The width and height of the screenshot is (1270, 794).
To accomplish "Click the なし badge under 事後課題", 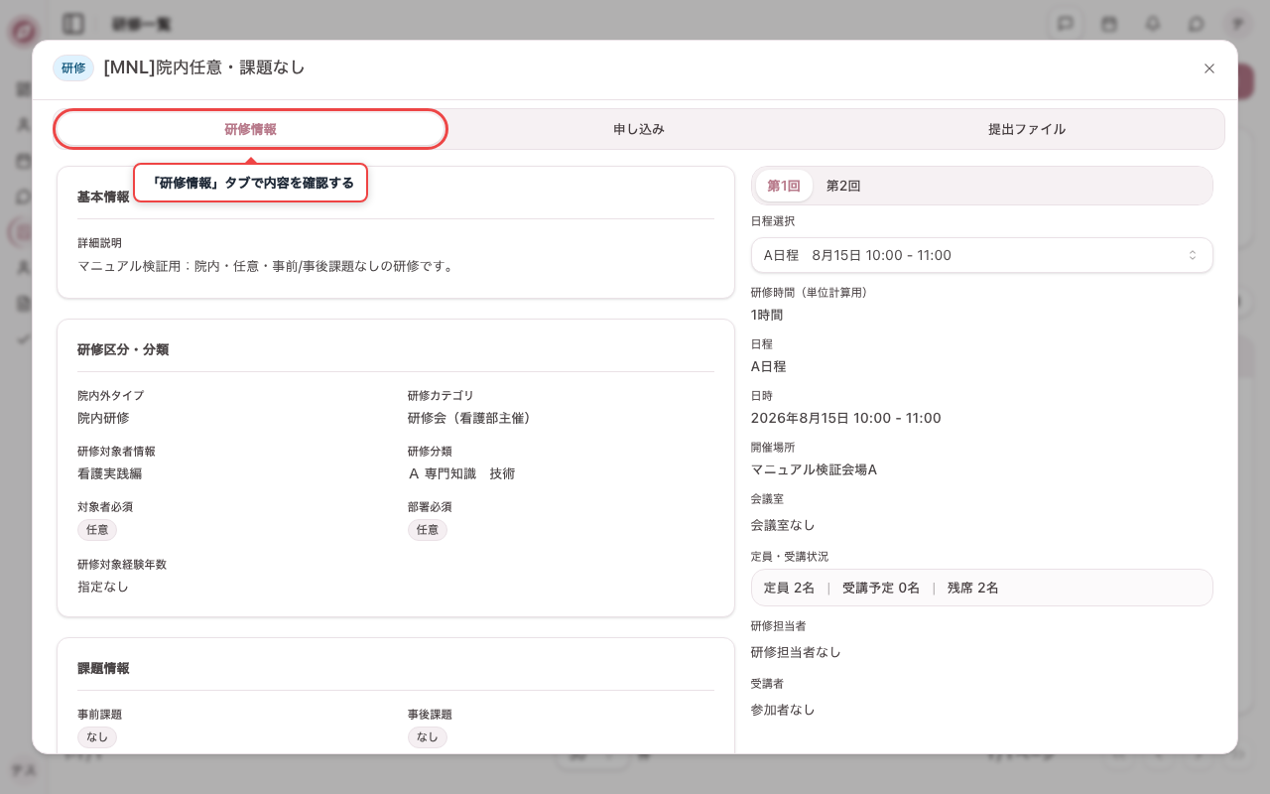I will [428, 737].
